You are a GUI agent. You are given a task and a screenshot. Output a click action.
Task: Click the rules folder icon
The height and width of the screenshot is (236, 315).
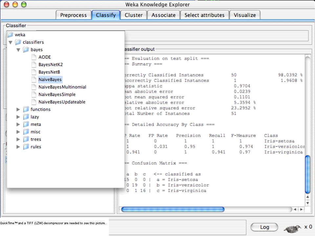pyautogui.click(x=26, y=147)
